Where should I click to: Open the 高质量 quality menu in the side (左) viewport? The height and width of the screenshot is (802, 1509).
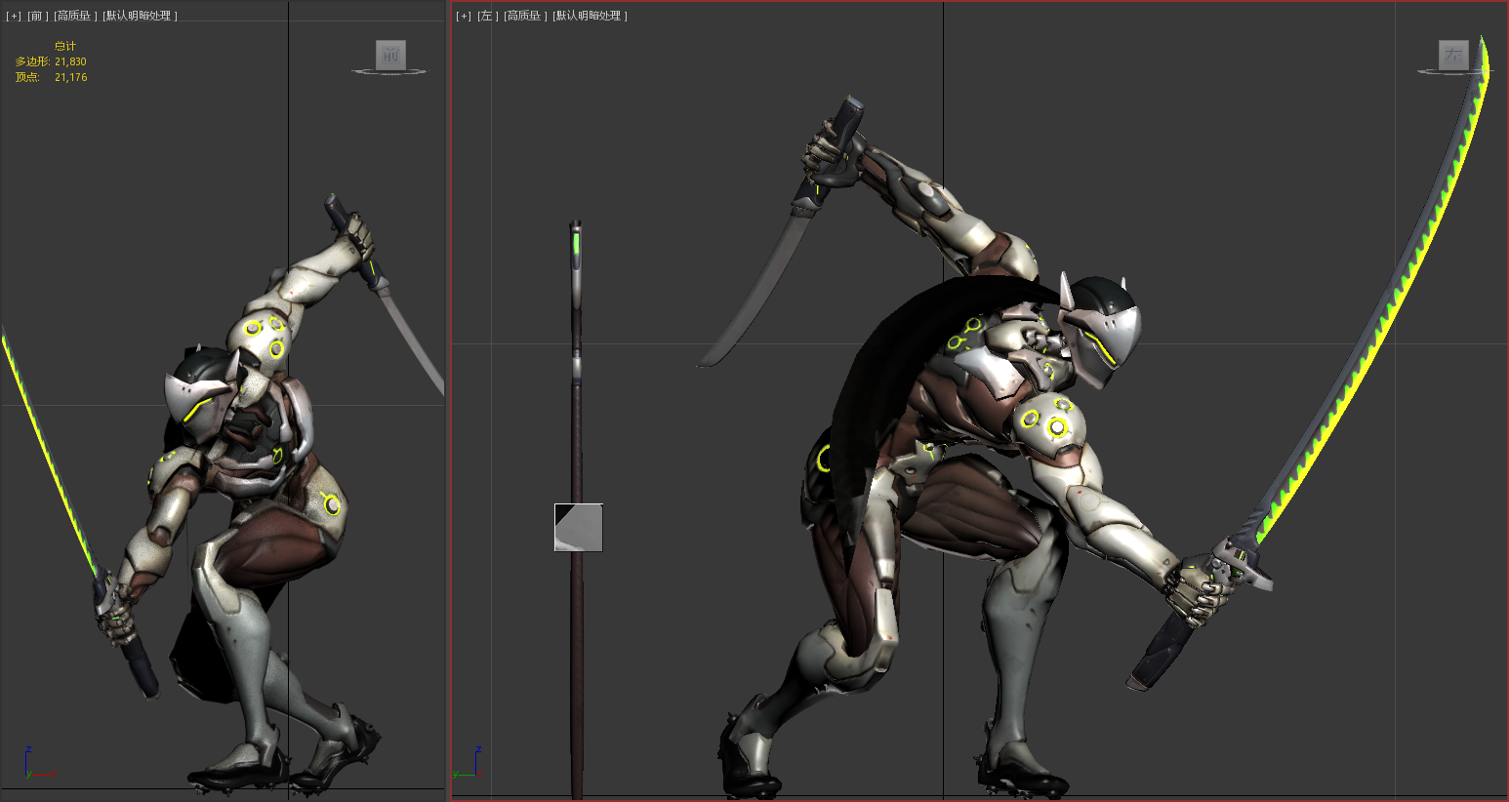tap(525, 16)
